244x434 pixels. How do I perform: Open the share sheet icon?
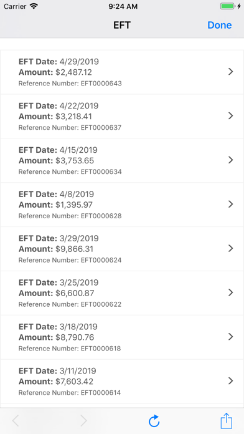[227, 421]
